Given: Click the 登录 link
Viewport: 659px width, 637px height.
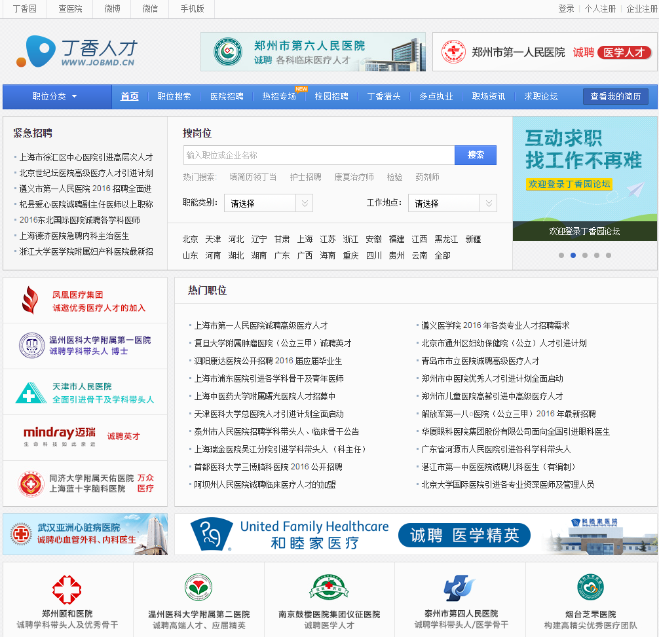Looking at the screenshot, I should click(x=566, y=9).
